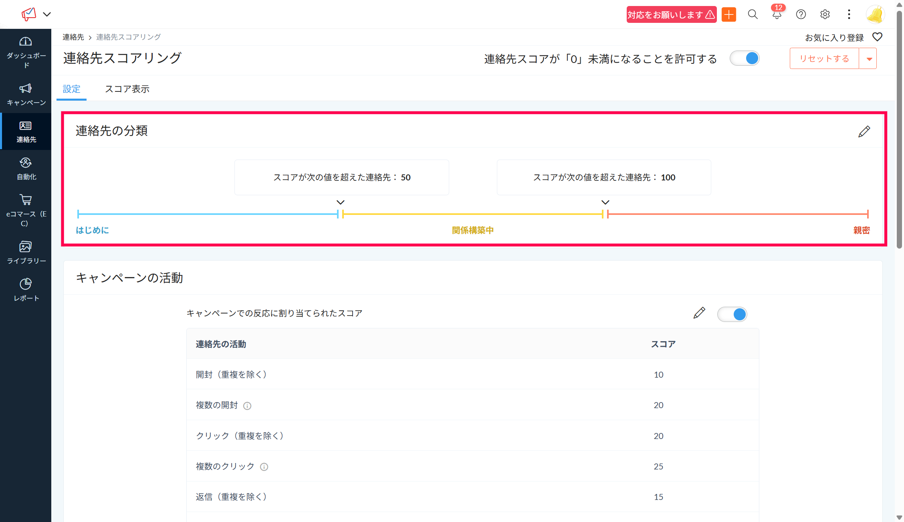Image resolution: width=904 pixels, height=522 pixels.
Task: Toggle campaign response score switch
Action: coord(732,314)
